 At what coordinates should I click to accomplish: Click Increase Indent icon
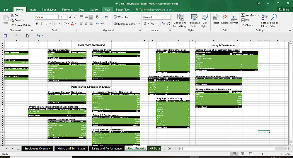[102, 23]
